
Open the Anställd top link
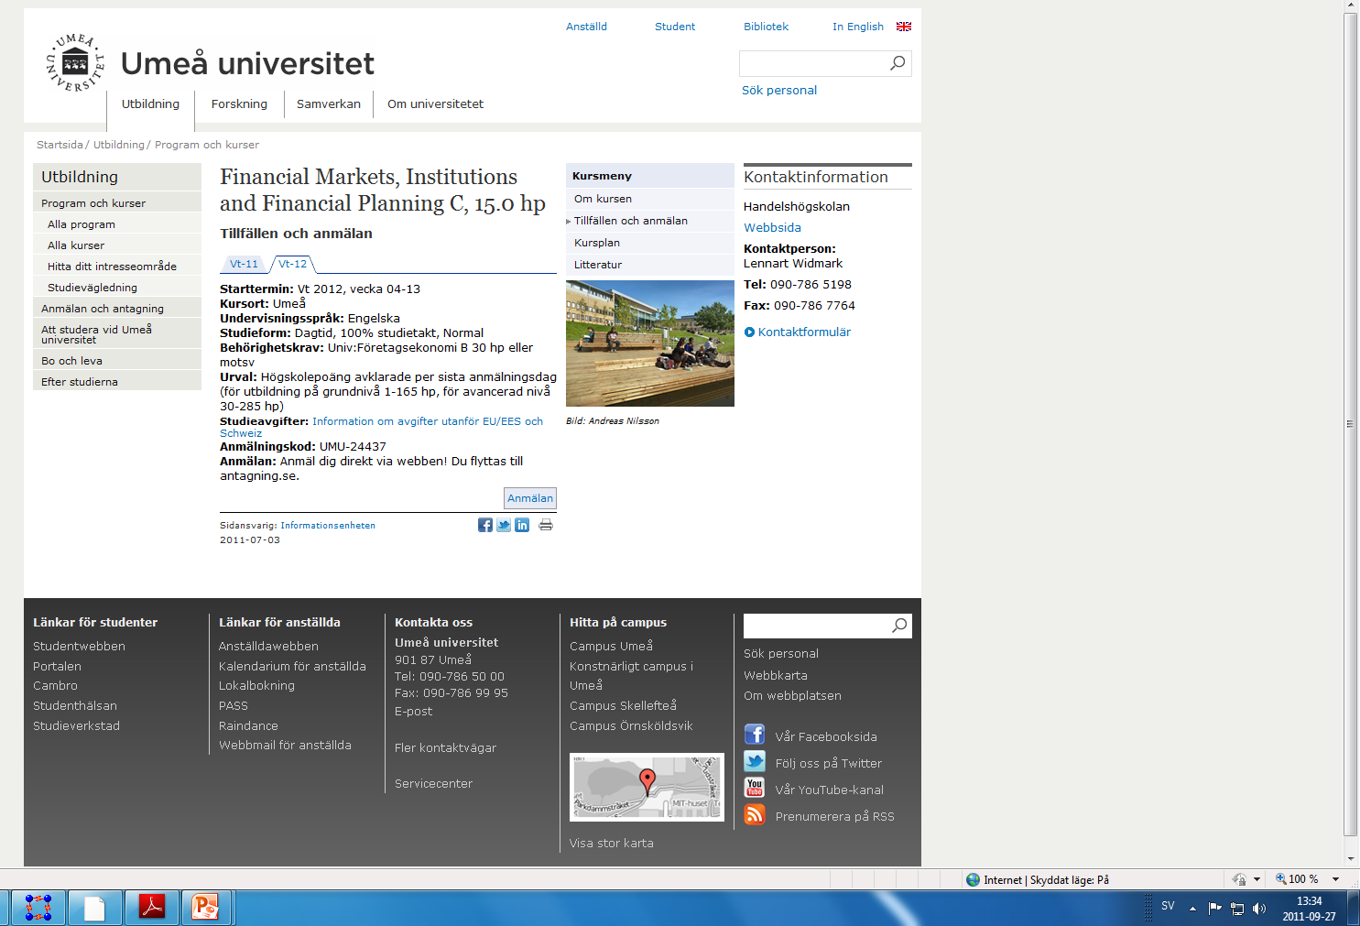[x=586, y=27]
